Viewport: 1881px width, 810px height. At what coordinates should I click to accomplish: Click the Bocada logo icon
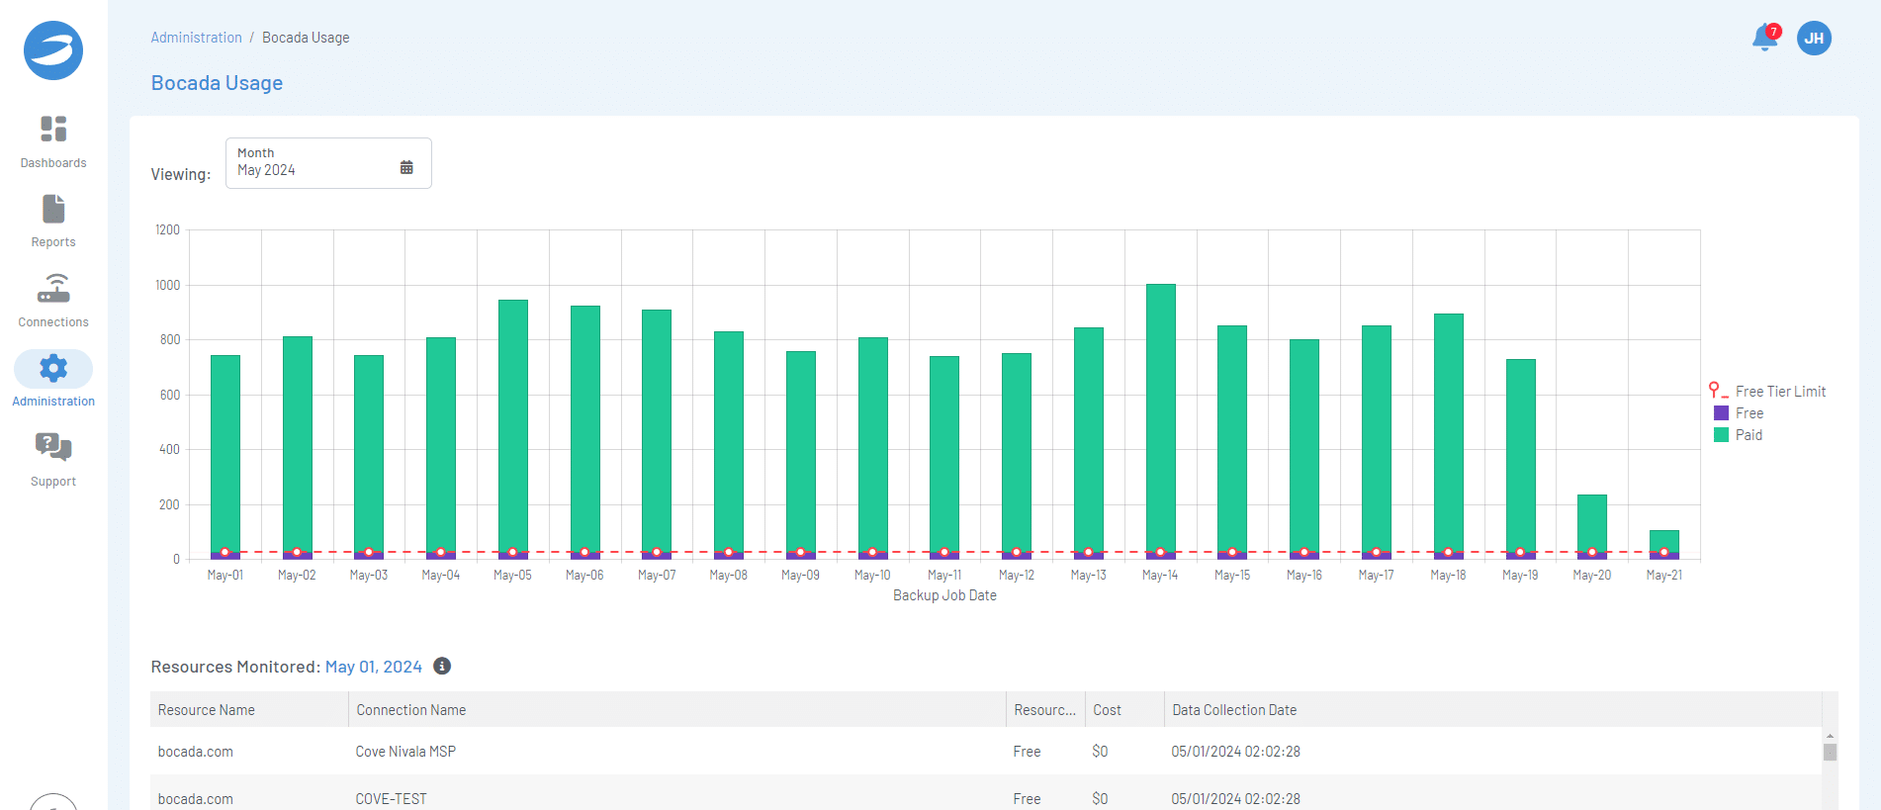point(53,50)
